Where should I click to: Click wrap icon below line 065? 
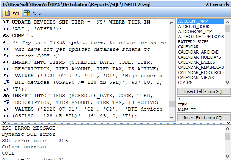pos(6,28)
